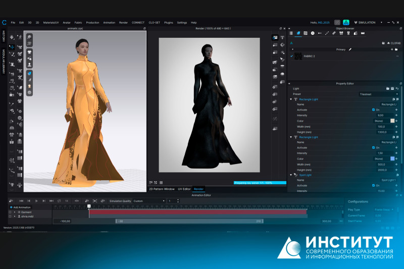This screenshot has width=404, height=269.
Task: Click the save light preset icon
Action: pyautogui.click(x=392, y=88)
